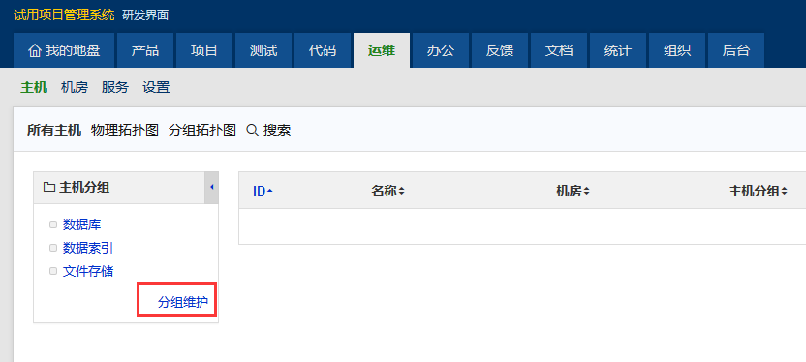Open the 机房 submenu item
Screen dimensions: 806x362
point(75,87)
